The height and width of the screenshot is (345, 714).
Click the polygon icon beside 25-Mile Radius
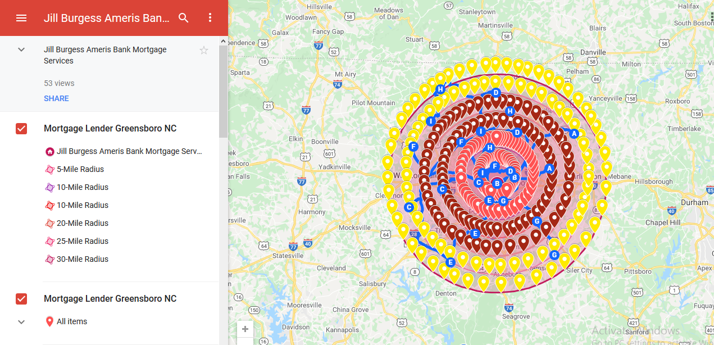click(49, 242)
